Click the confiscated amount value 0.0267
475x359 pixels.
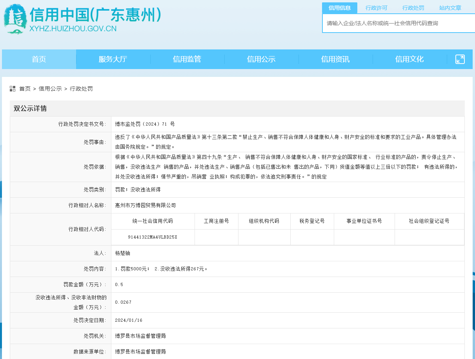click(123, 302)
